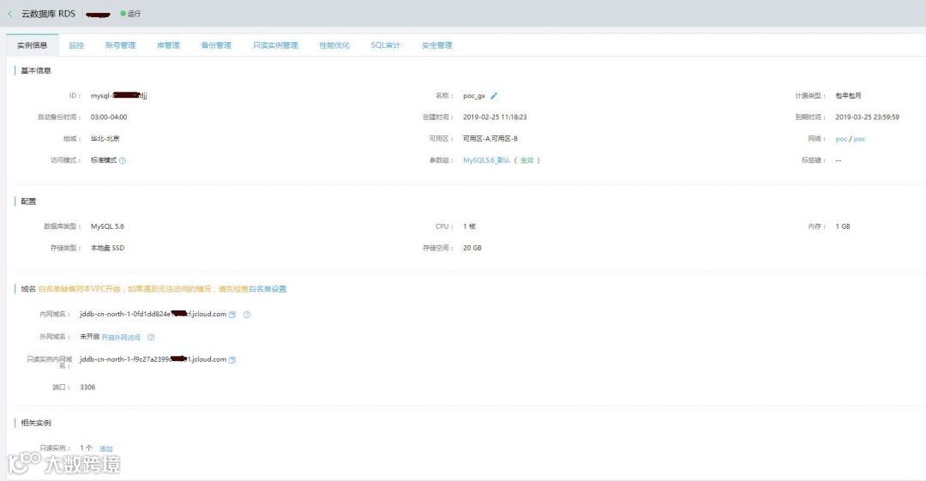Click the 未开启 external domain status
926x481 pixels.
coord(90,336)
